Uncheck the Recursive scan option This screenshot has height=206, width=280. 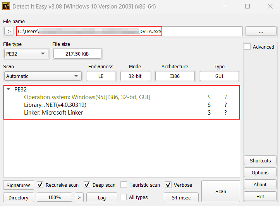tap(40, 185)
